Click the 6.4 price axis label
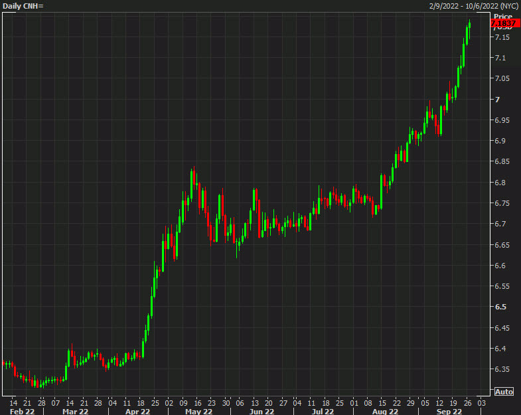521x415 pixels. click(500, 349)
